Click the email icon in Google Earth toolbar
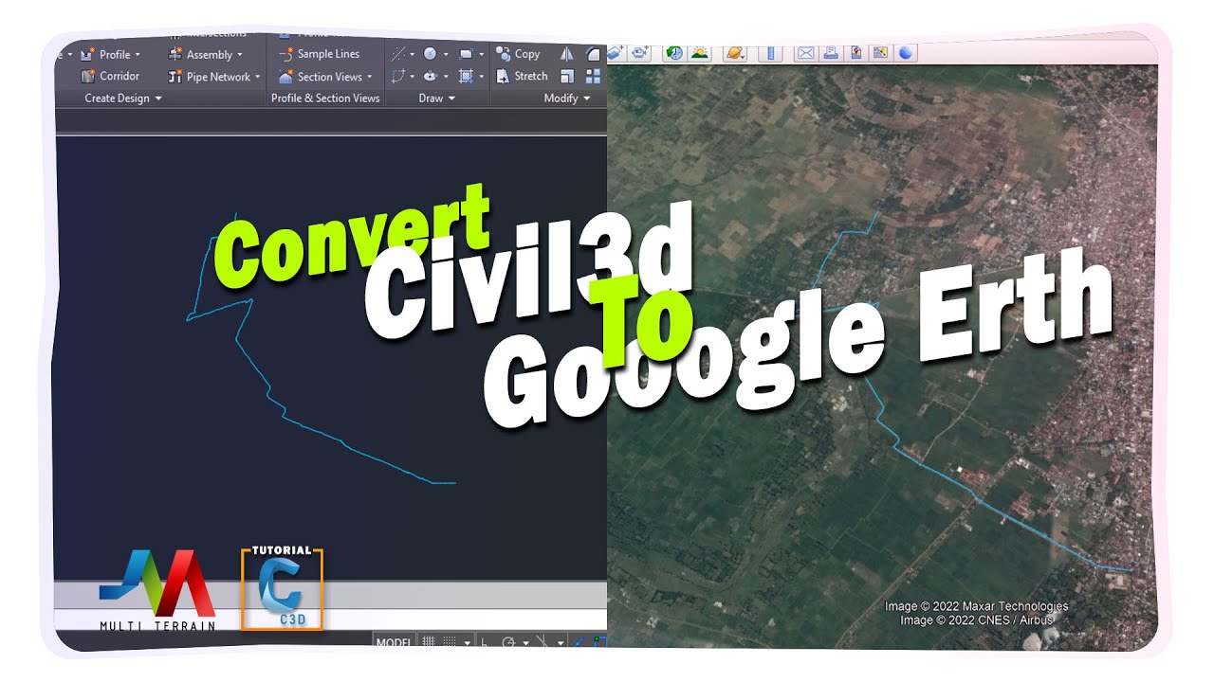This screenshot has width=1214, height=682. pos(804,53)
